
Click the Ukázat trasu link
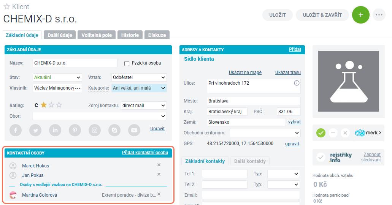pyautogui.click(x=288, y=73)
